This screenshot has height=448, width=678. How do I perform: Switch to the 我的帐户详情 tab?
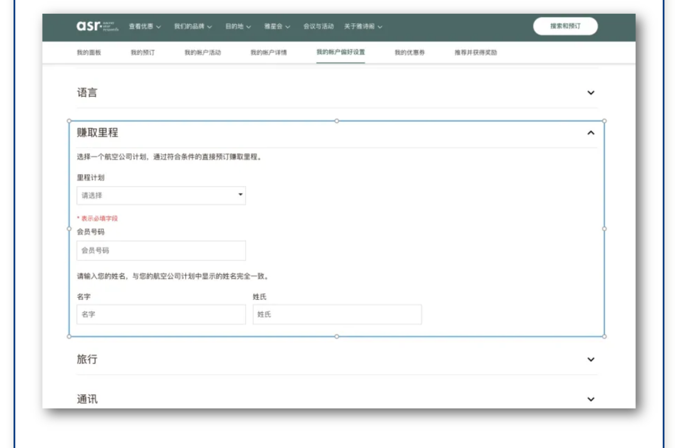[x=269, y=52]
